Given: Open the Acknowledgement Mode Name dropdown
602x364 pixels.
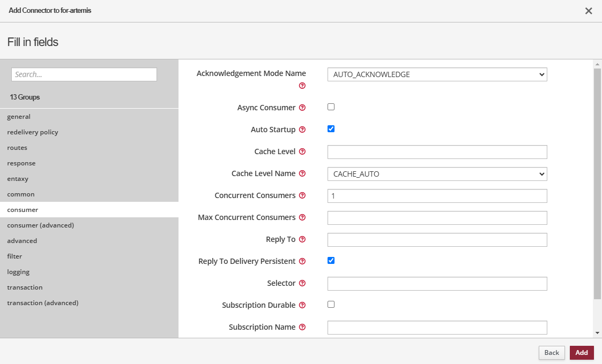Looking at the screenshot, I should pos(437,74).
